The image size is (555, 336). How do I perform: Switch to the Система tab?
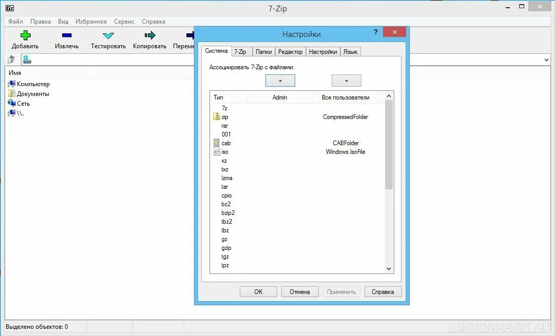click(216, 51)
